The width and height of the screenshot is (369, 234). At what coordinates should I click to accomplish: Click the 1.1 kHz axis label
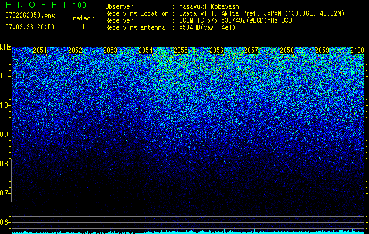[x=5, y=76]
